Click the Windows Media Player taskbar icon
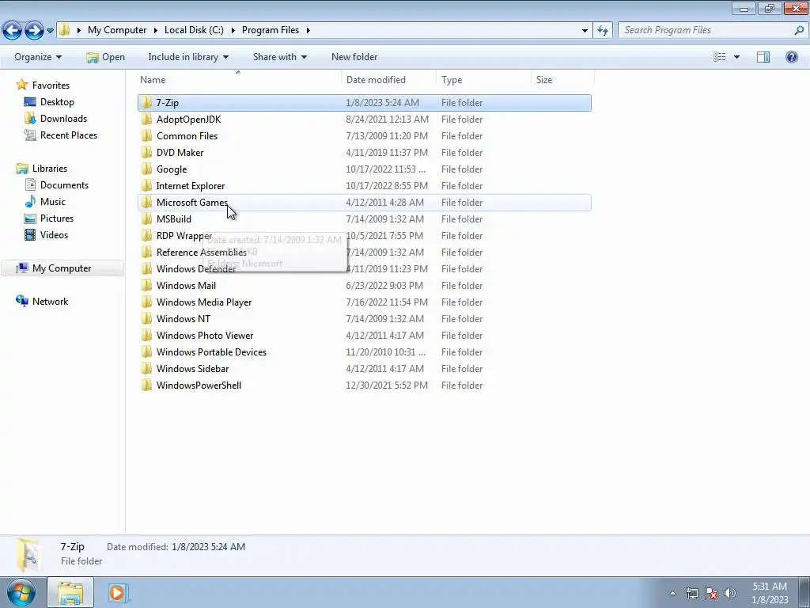 pyautogui.click(x=117, y=592)
